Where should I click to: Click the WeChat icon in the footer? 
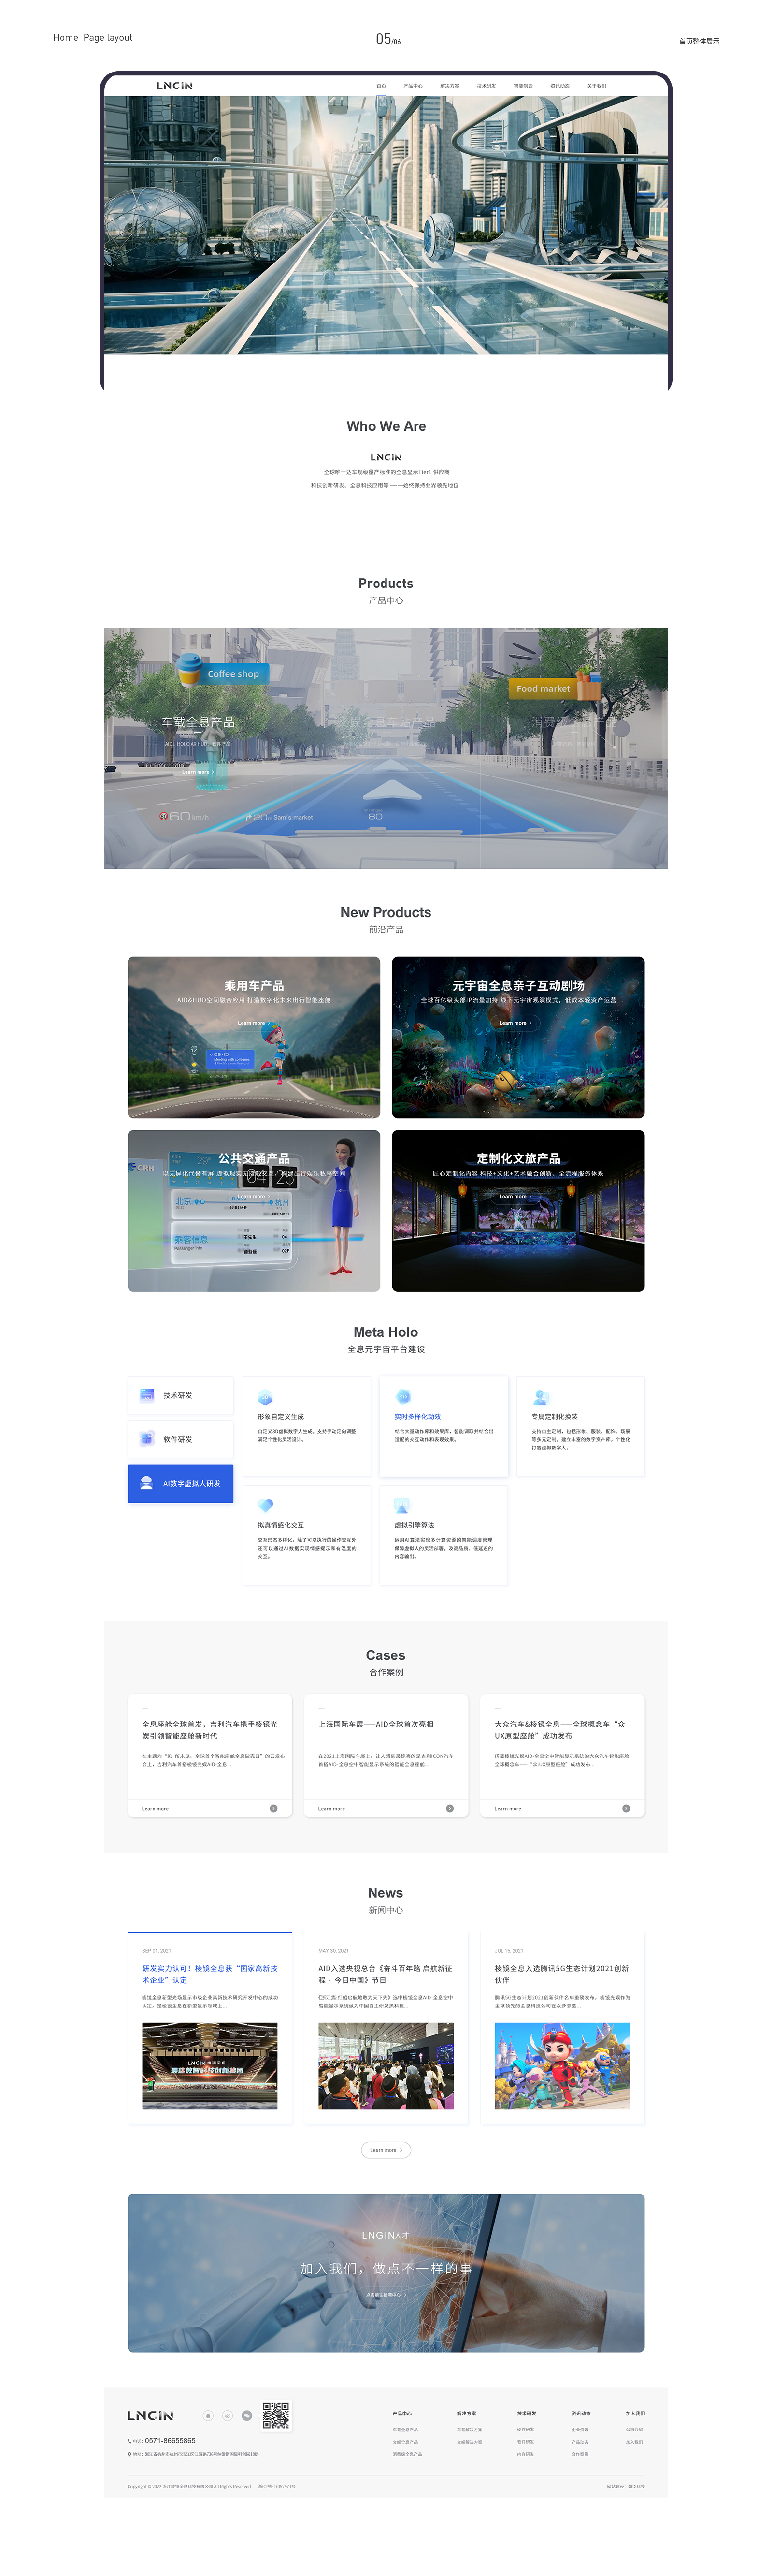(247, 2415)
